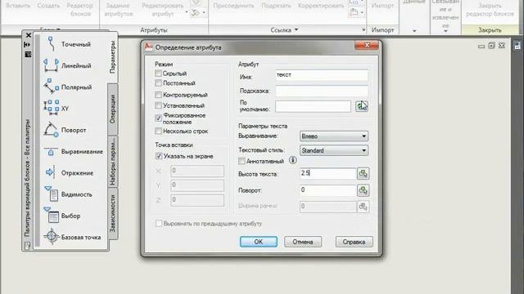Uncheck Фиксированное положение checkbox
Image resolution: width=524 pixels, height=294 pixels.
tap(158, 118)
